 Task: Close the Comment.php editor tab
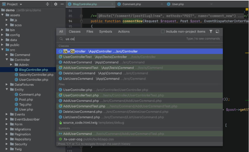[x=162, y=4]
